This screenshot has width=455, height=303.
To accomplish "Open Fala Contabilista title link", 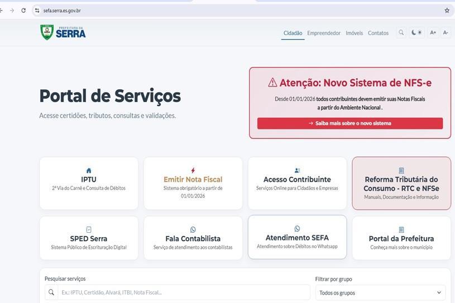I will tap(193, 239).
